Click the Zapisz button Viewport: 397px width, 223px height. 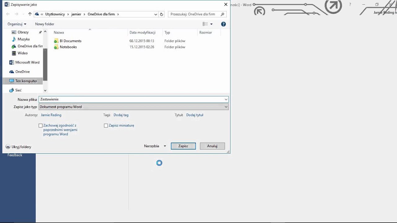183,146
